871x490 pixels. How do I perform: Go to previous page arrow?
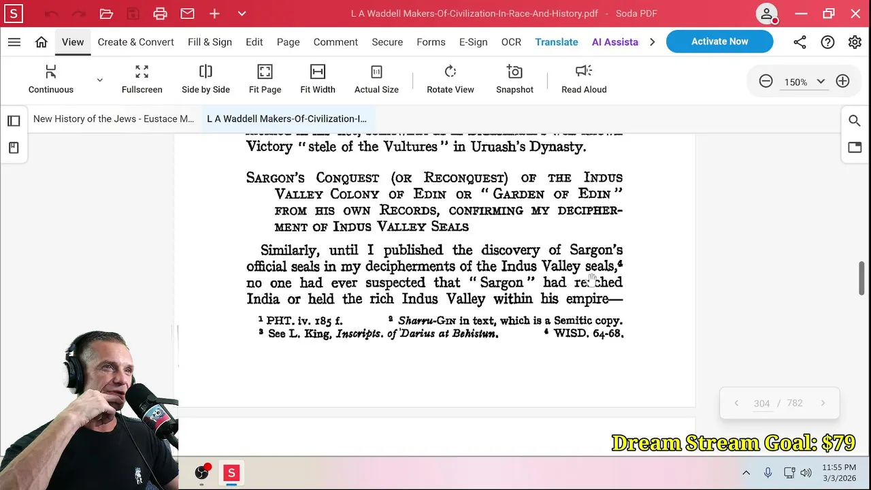pyautogui.click(x=736, y=404)
